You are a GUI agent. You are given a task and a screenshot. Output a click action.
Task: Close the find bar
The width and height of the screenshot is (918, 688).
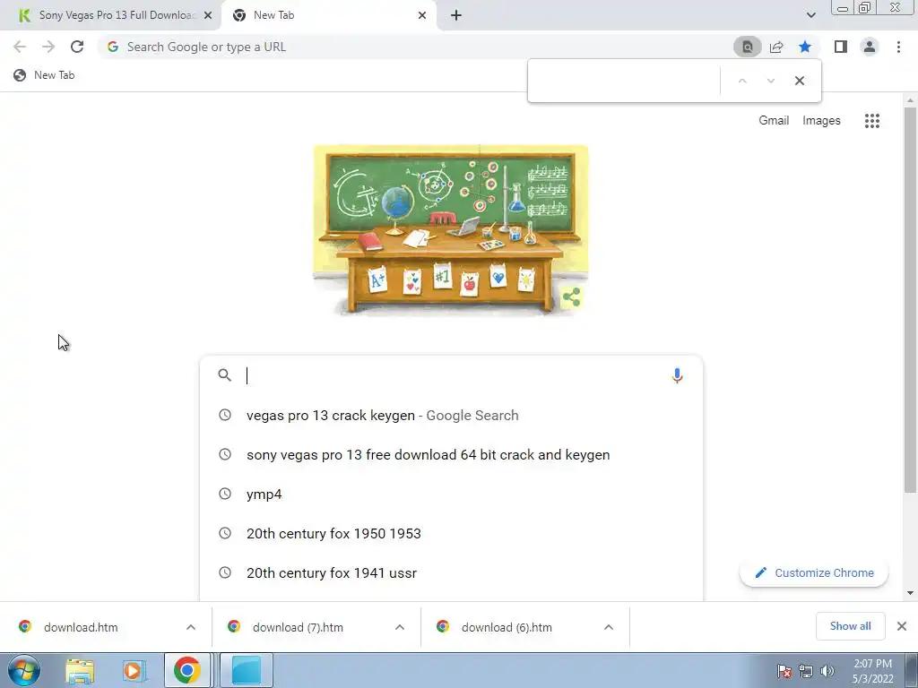point(799,81)
